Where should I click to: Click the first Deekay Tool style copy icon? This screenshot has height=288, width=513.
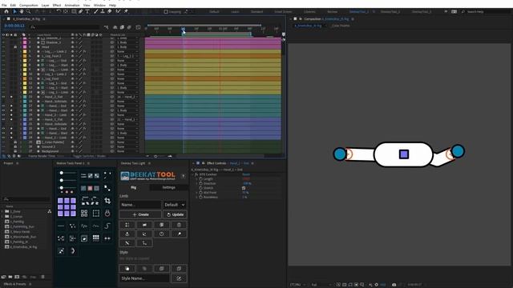127,269
